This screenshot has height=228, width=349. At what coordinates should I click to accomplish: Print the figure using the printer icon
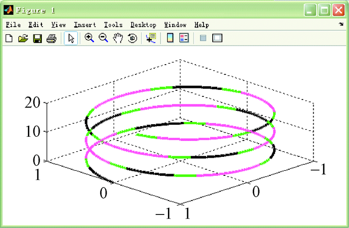51,39
